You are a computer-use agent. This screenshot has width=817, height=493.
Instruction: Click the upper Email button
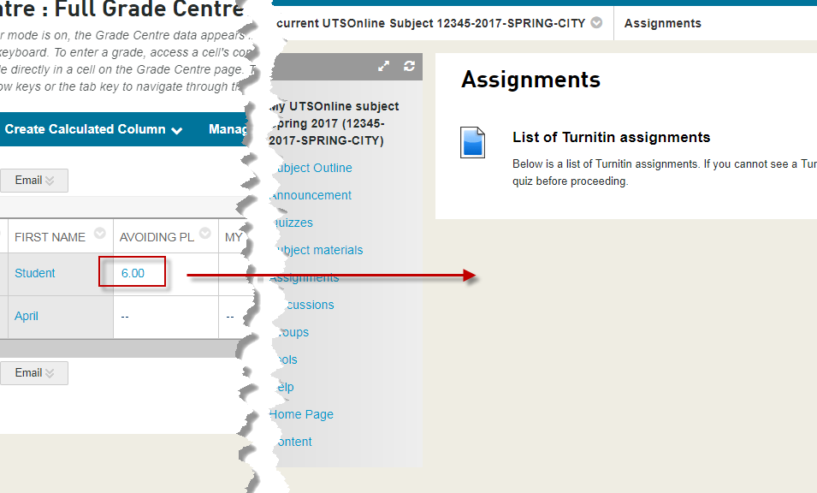click(33, 181)
